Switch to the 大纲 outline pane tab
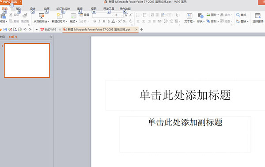265x167 pixels. click(2, 37)
